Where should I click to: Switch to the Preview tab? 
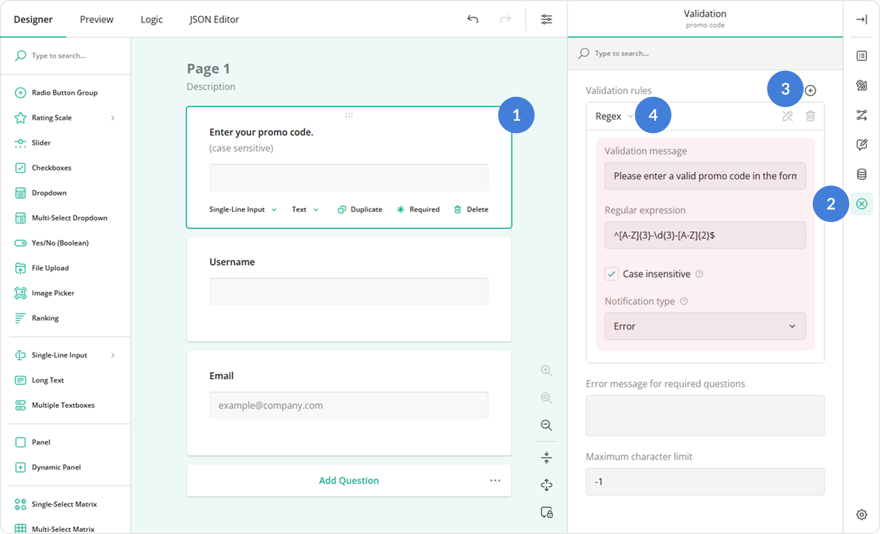point(96,19)
